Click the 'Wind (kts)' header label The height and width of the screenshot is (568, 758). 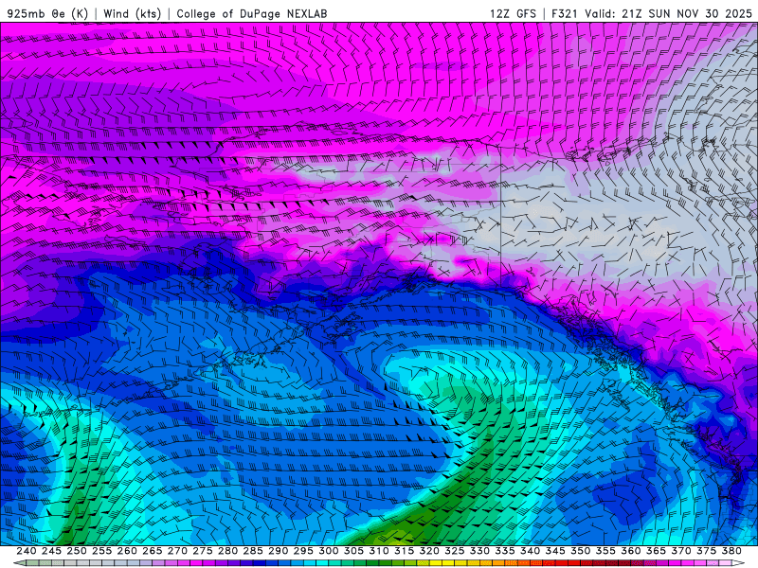click(x=133, y=13)
